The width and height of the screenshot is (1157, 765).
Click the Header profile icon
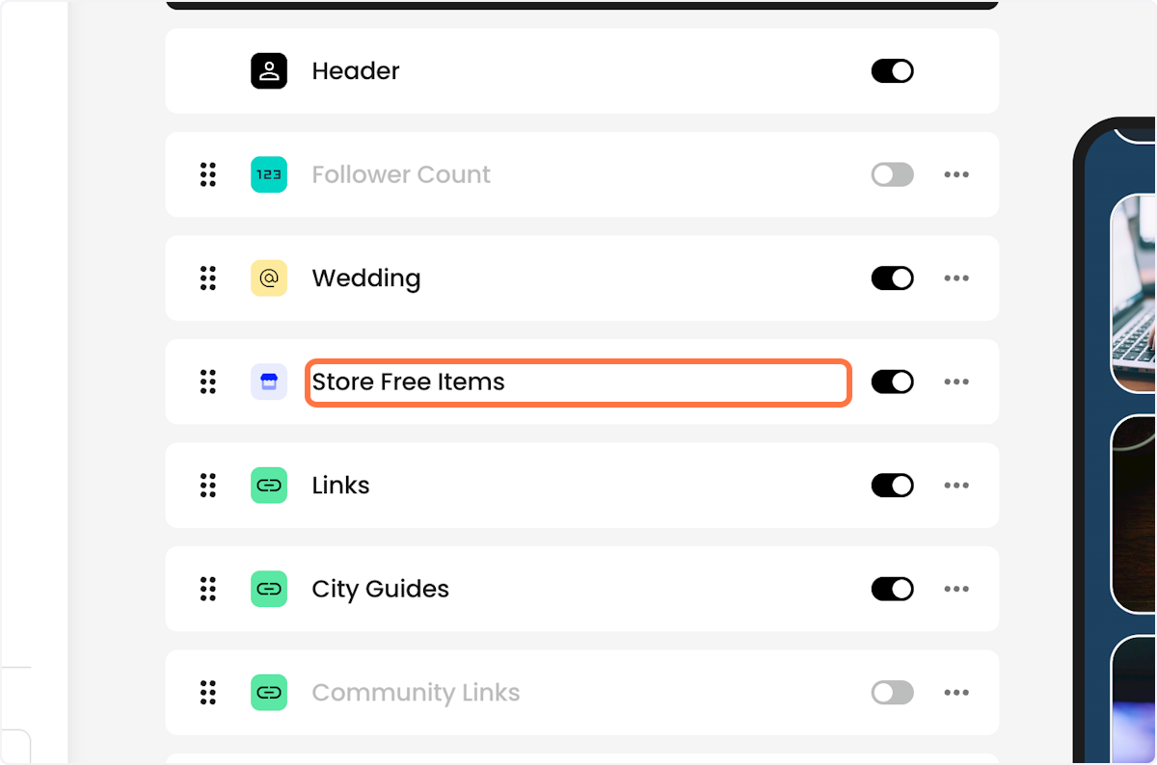click(269, 70)
